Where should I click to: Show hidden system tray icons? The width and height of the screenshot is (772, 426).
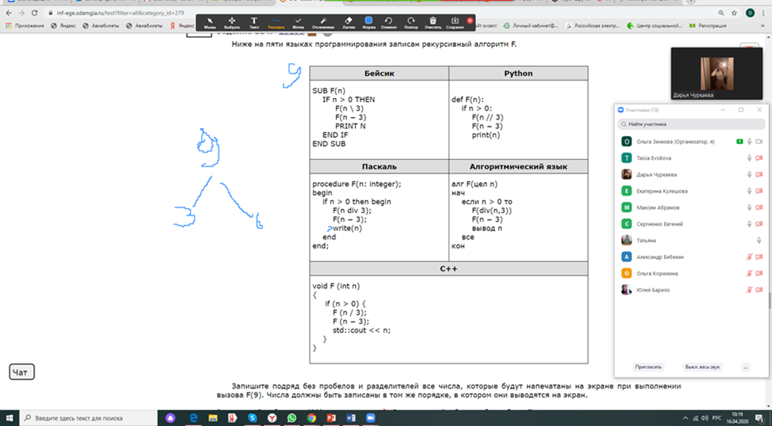(685, 418)
